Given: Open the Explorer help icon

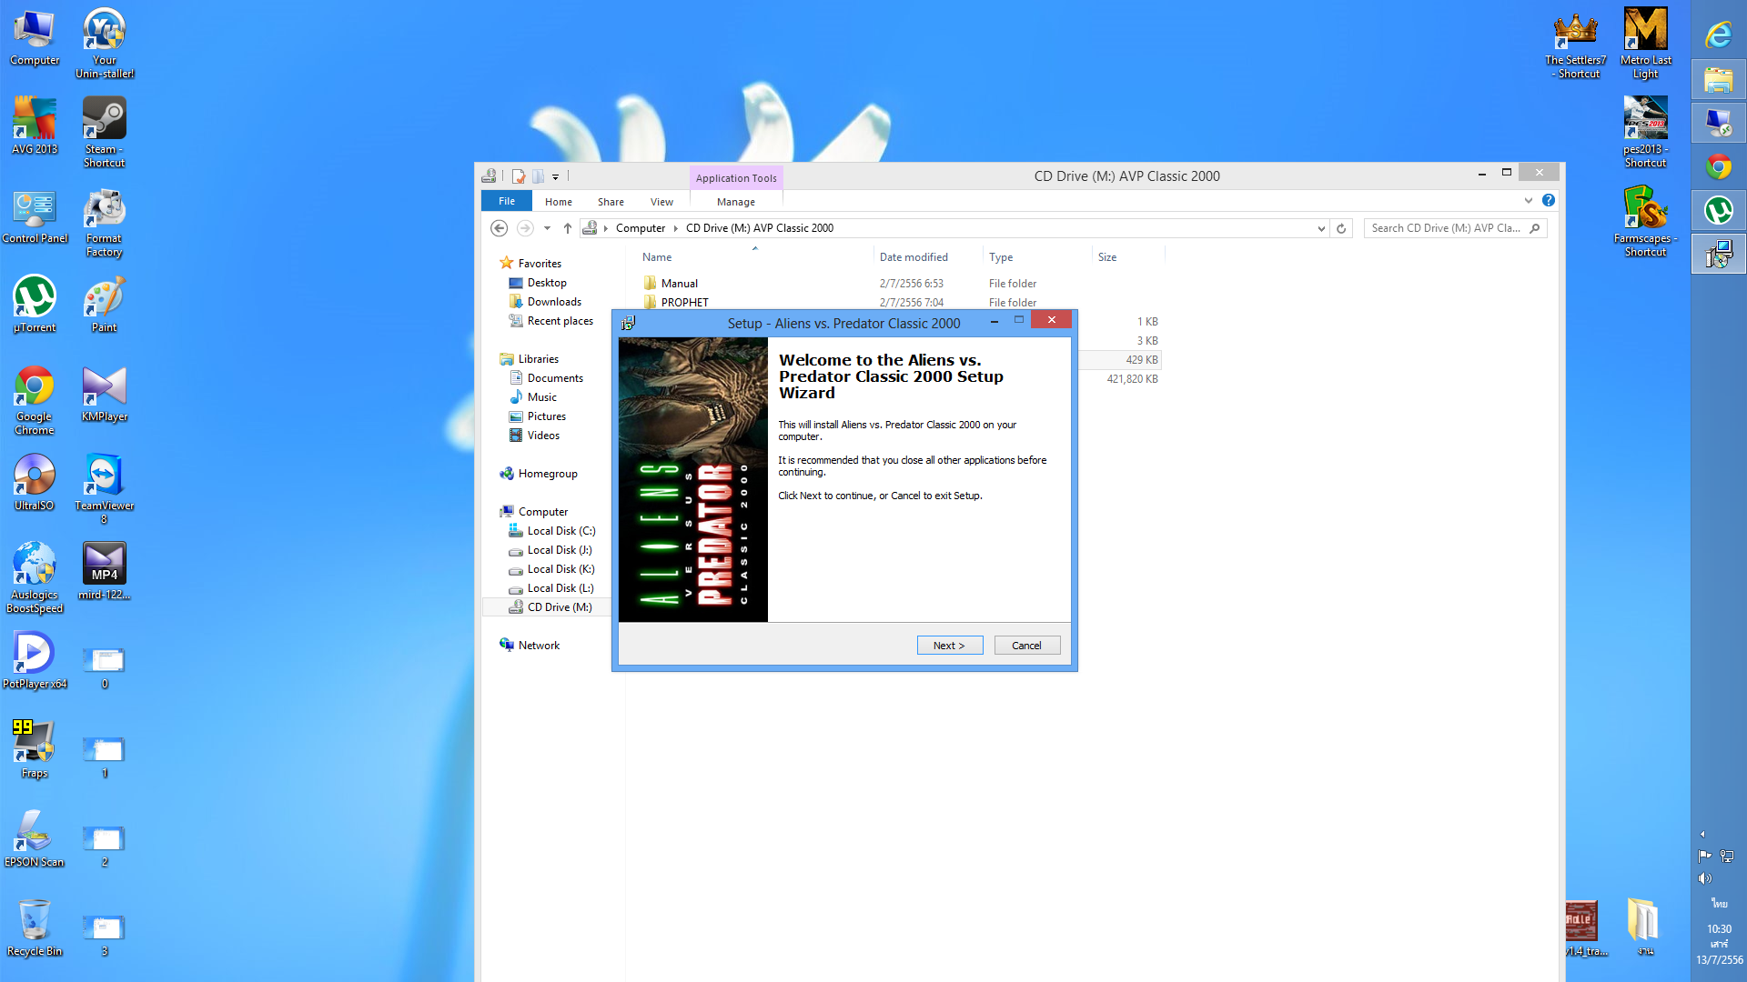Looking at the screenshot, I should (1549, 200).
